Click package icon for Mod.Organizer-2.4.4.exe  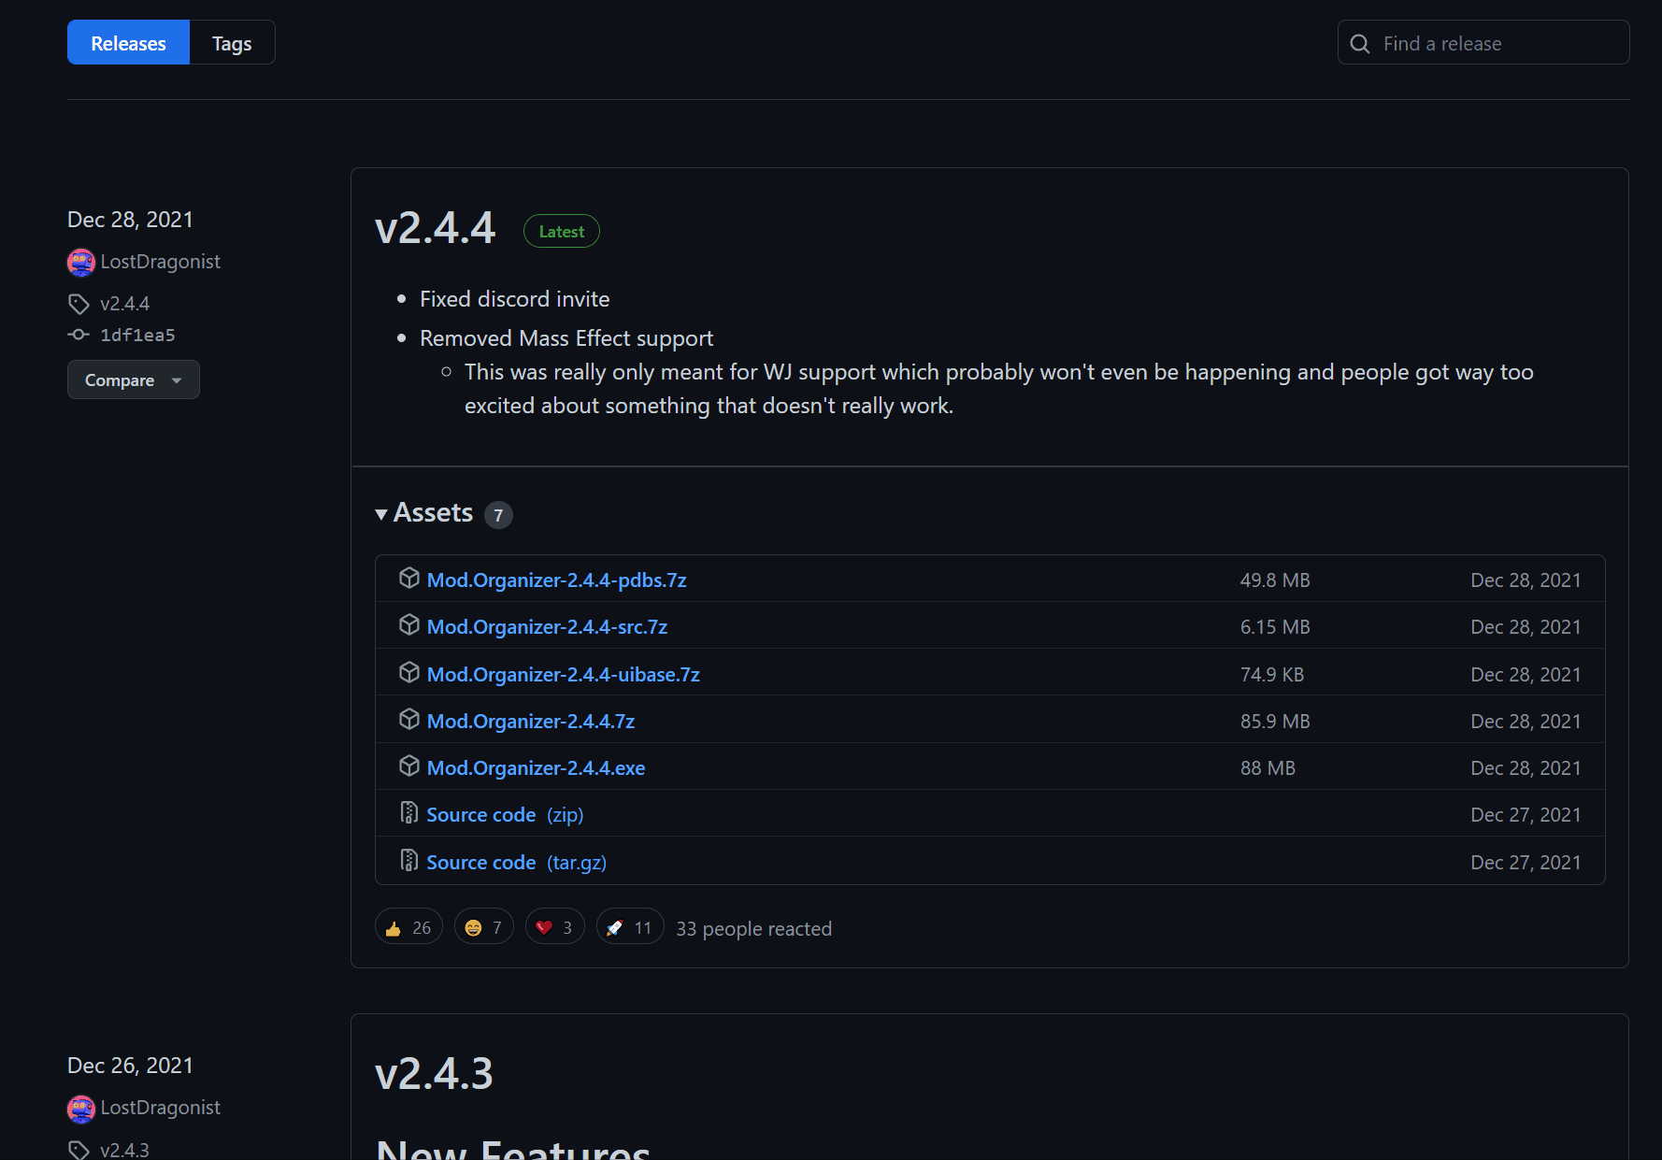[409, 766]
